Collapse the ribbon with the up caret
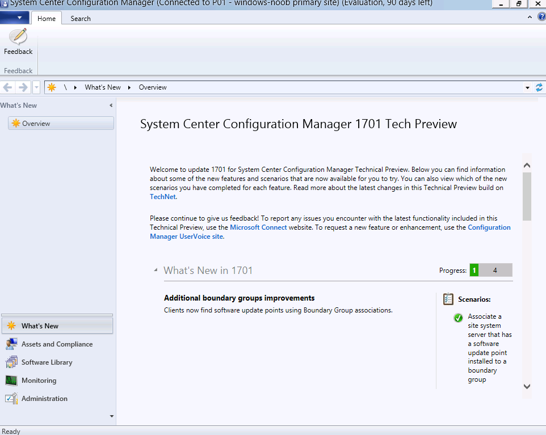The width and height of the screenshot is (546, 435). pyautogui.click(x=530, y=16)
